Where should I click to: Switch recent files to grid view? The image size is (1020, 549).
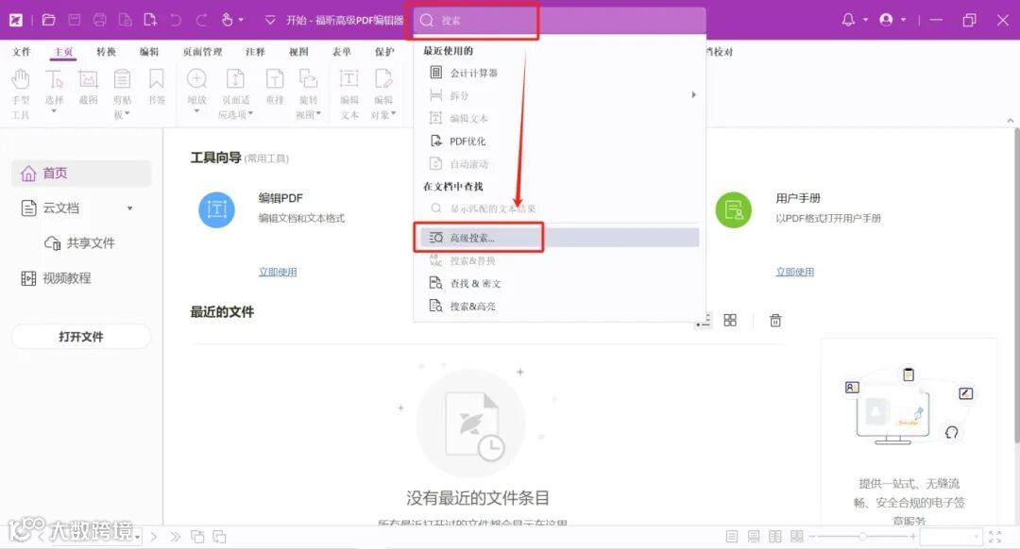730,320
